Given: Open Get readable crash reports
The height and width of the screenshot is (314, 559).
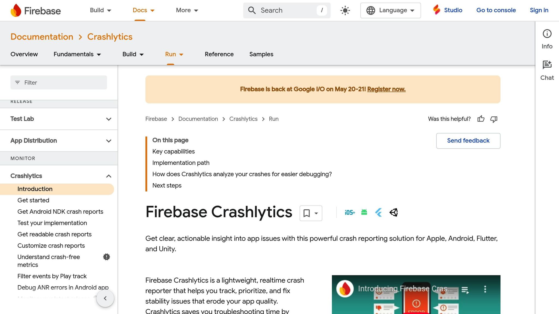Looking at the screenshot, I should pos(54,234).
